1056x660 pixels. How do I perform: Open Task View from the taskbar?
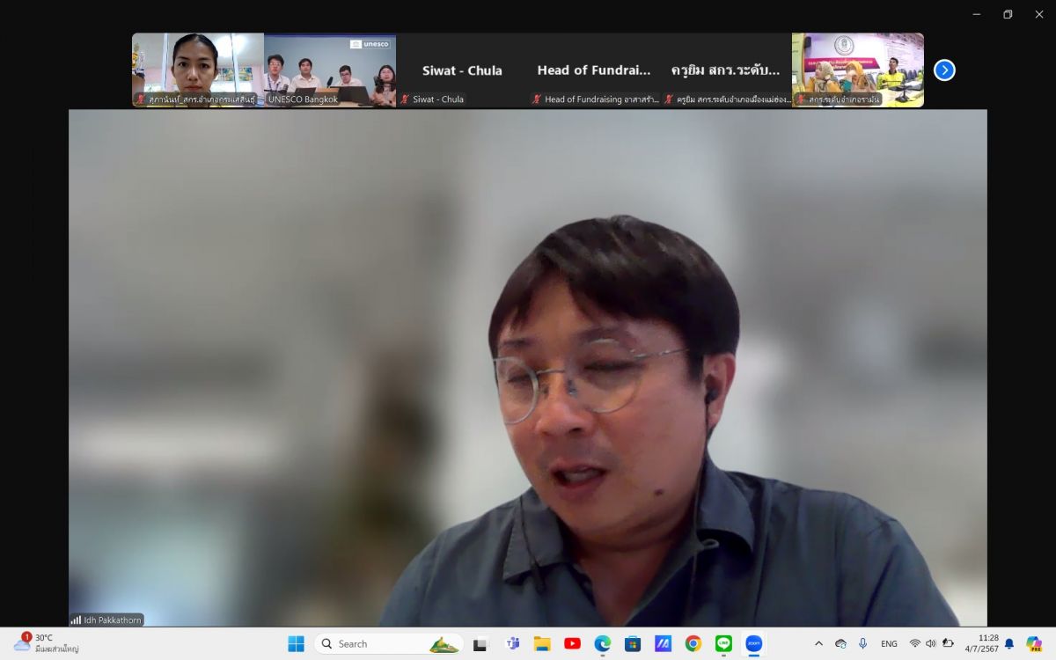click(480, 643)
